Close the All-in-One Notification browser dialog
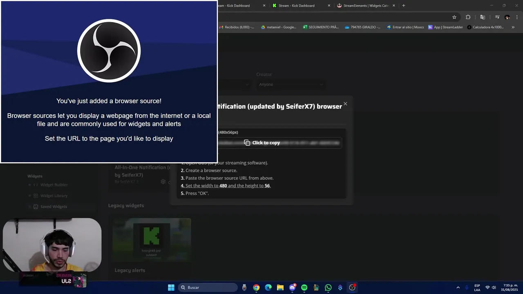 345,104
